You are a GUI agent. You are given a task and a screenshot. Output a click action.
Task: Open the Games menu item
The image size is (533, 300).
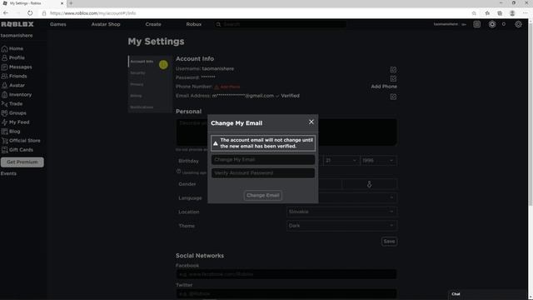pyautogui.click(x=58, y=24)
